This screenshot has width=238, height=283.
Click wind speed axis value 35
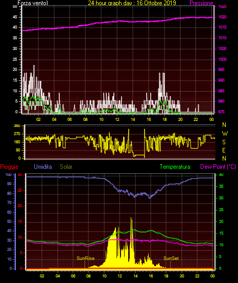click(15, 38)
